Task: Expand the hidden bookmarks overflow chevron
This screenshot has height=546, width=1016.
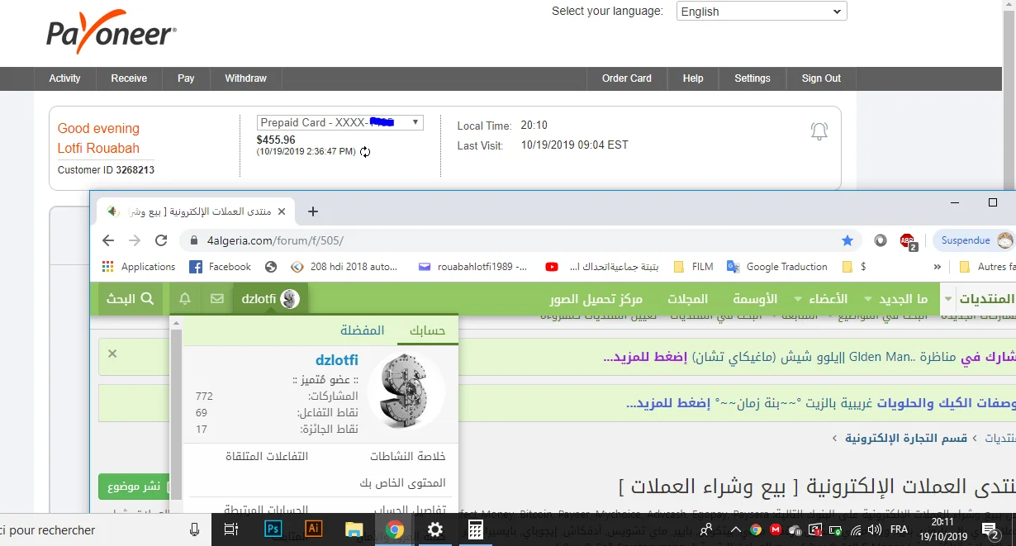Action: [937, 267]
